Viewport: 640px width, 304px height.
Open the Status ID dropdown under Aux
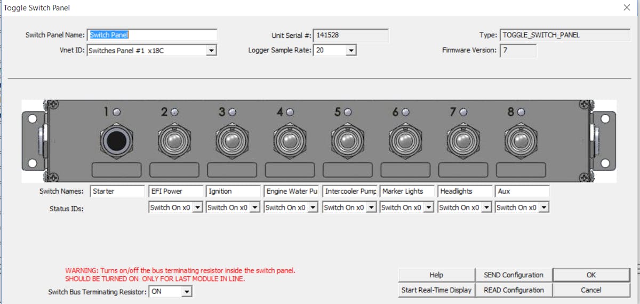pyautogui.click(x=543, y=207)
